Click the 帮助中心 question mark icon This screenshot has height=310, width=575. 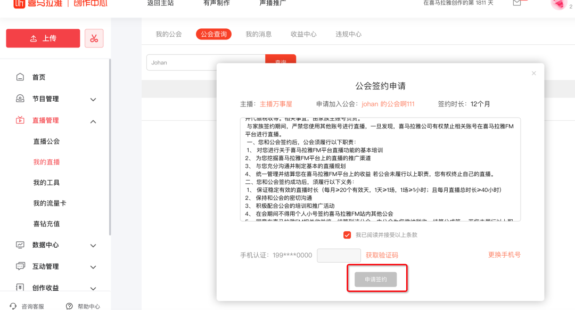69,306
